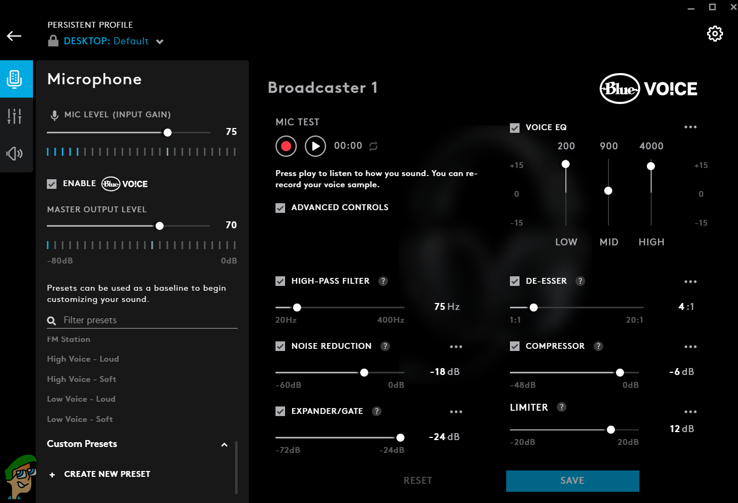Click the Broadcaster 1 preset title
738x503 pixels.
323,87
